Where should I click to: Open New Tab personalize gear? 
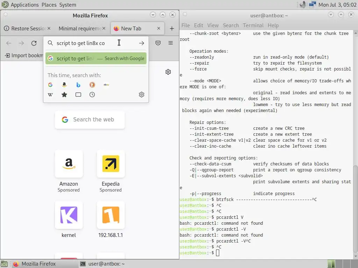point(168,72)
